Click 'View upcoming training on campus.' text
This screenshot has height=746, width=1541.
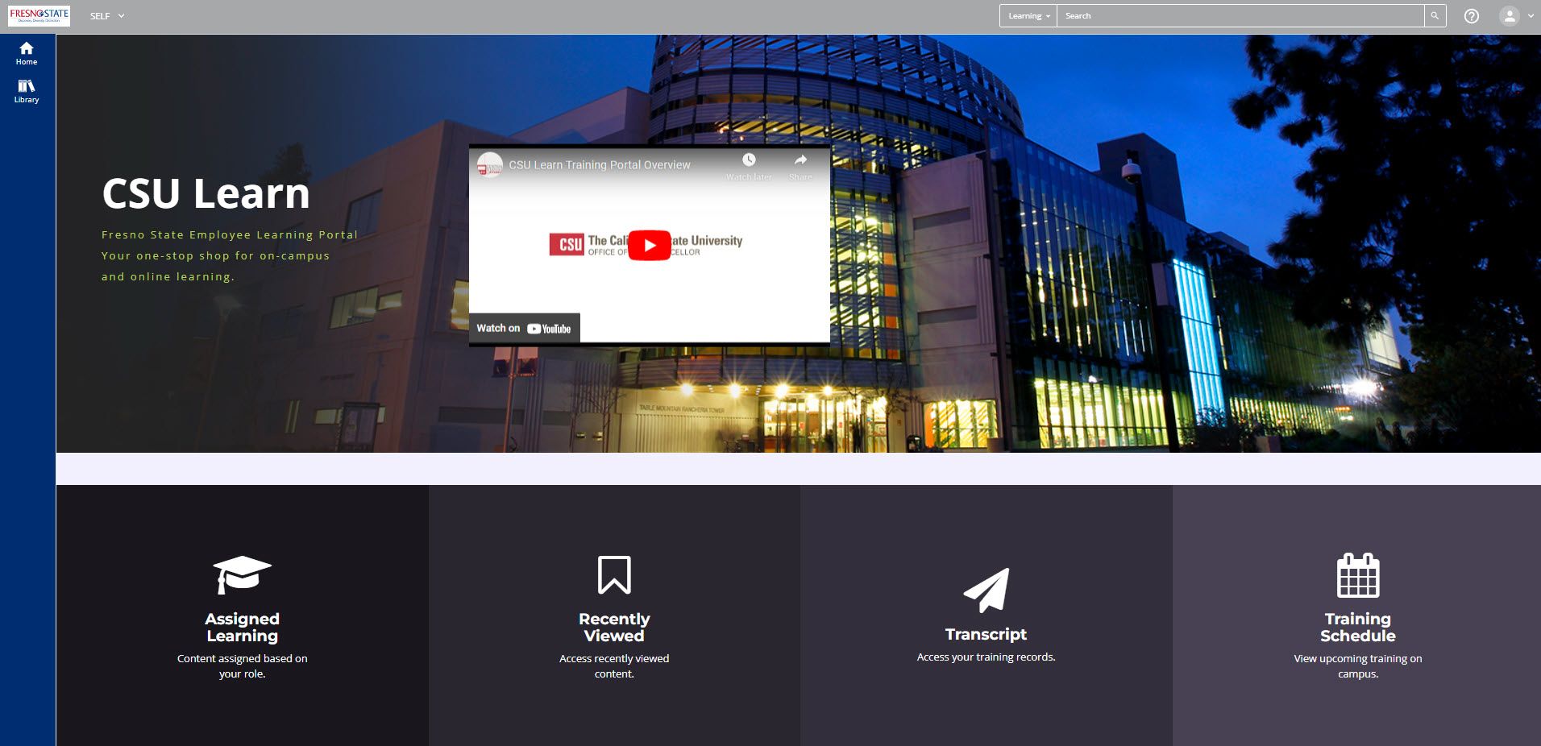point(1358,666)
